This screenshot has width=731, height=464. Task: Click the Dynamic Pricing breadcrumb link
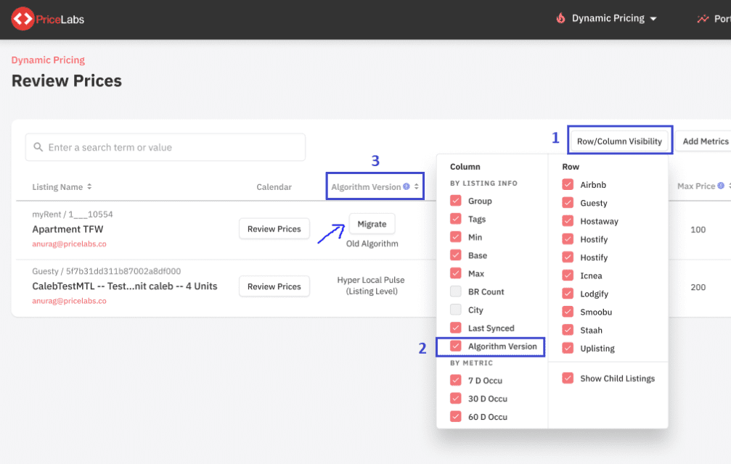48,60
